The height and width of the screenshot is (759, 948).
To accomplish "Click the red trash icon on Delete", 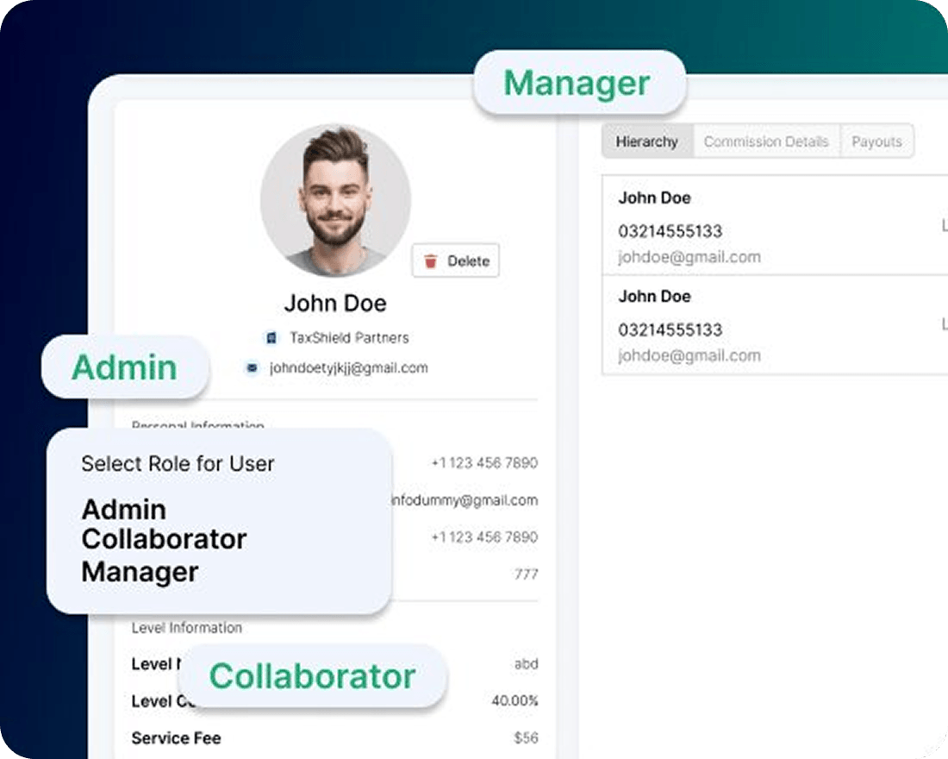I will tap(430, 260).
